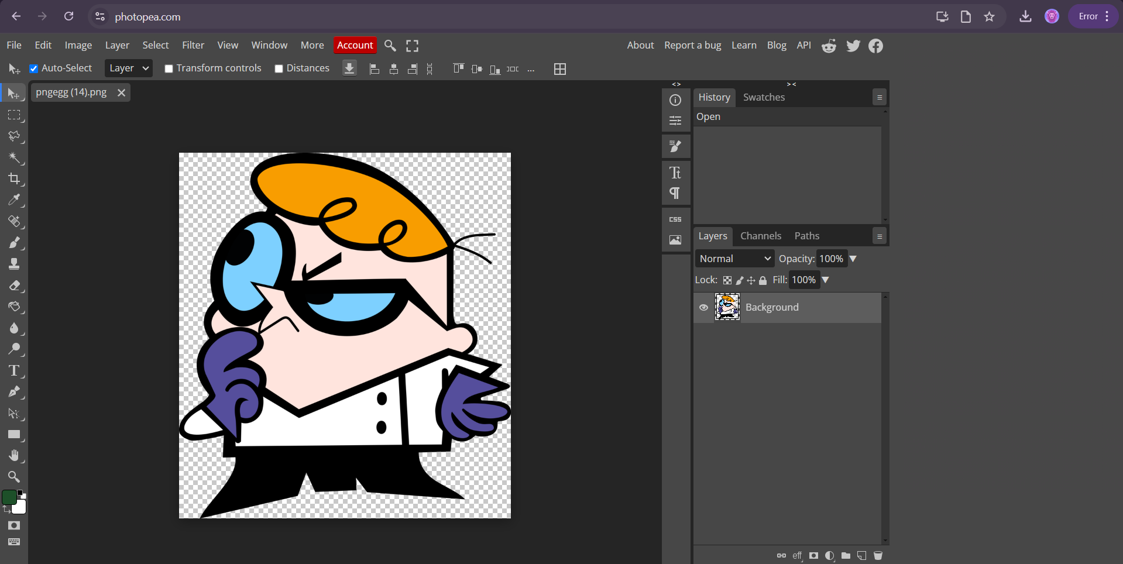Select the Zoom tool in the toolbar
1123x564 pixels.
14,477
